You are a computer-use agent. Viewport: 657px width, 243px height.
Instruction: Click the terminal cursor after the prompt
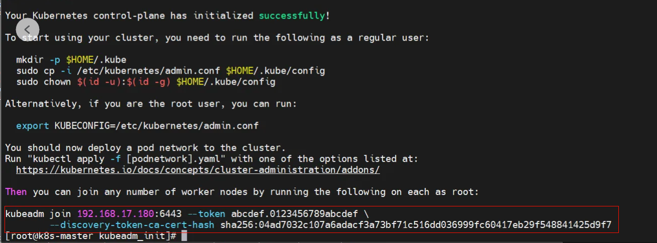(184, 236)
